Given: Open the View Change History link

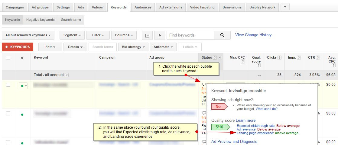Looking at the screenshot, I should coord(253,35).
